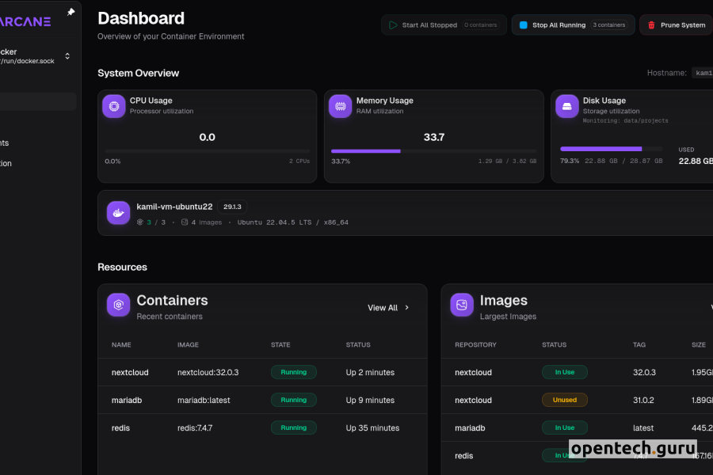713x475 pixels.
Task: Click the Disk Usage drive icon
Action: pos(567,106)
